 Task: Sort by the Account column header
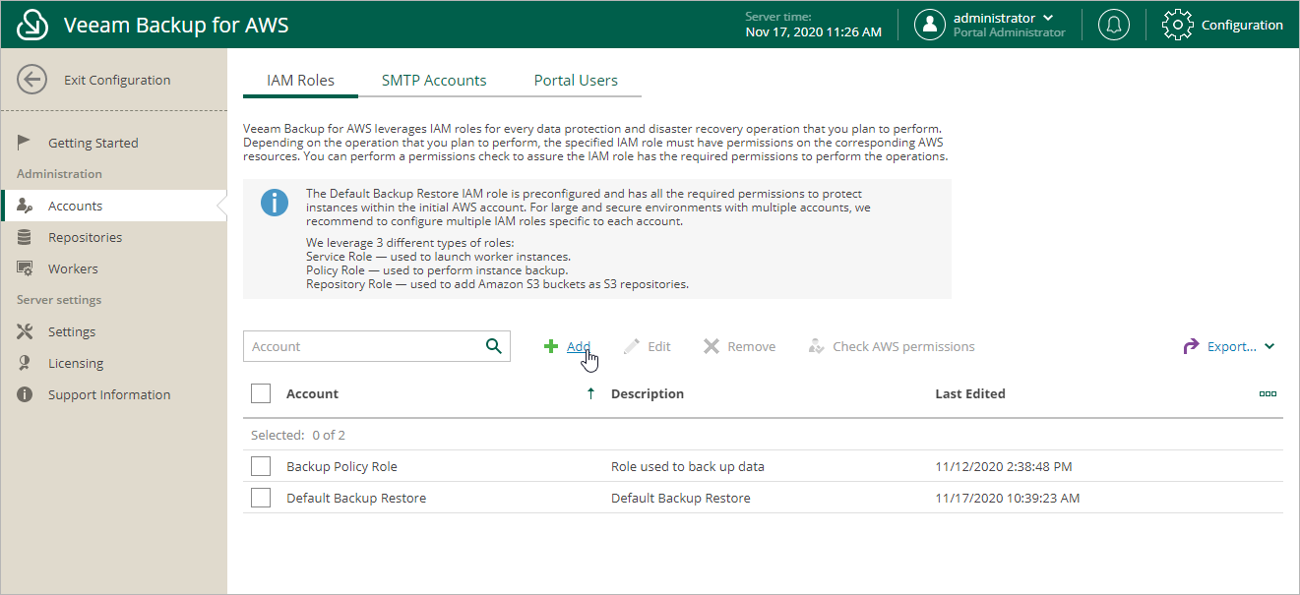point(312,393)
